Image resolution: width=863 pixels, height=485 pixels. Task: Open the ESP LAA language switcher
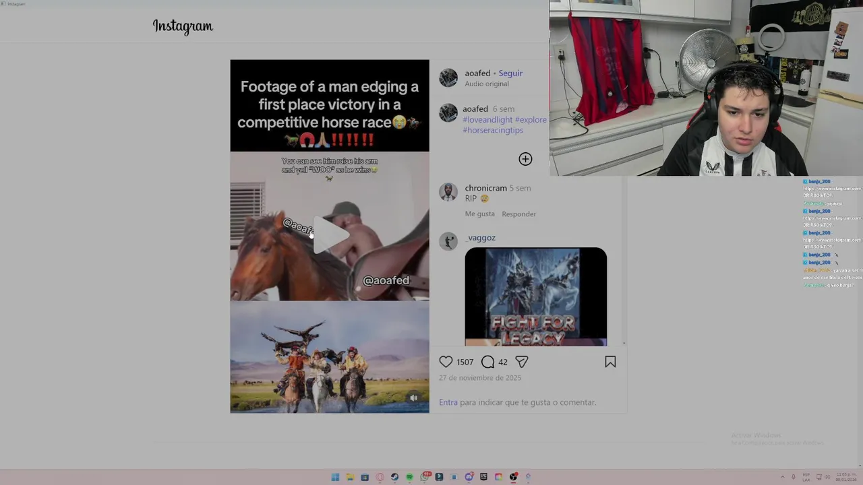point(806,477)
